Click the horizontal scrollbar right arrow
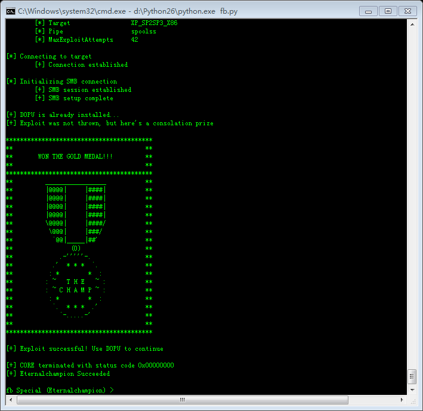Viewport: 423px width, 411px height. 402,400
